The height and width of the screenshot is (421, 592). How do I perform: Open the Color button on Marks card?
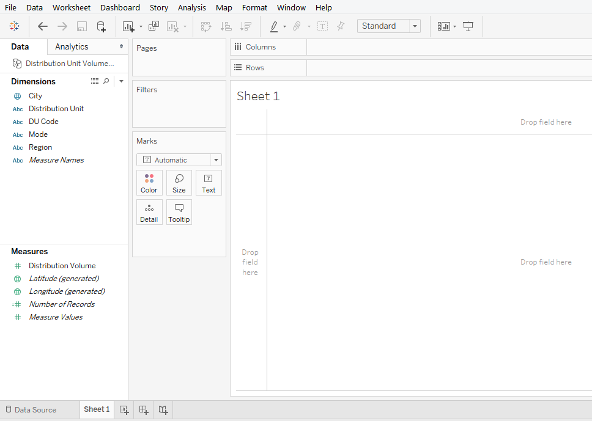(149, 183)
